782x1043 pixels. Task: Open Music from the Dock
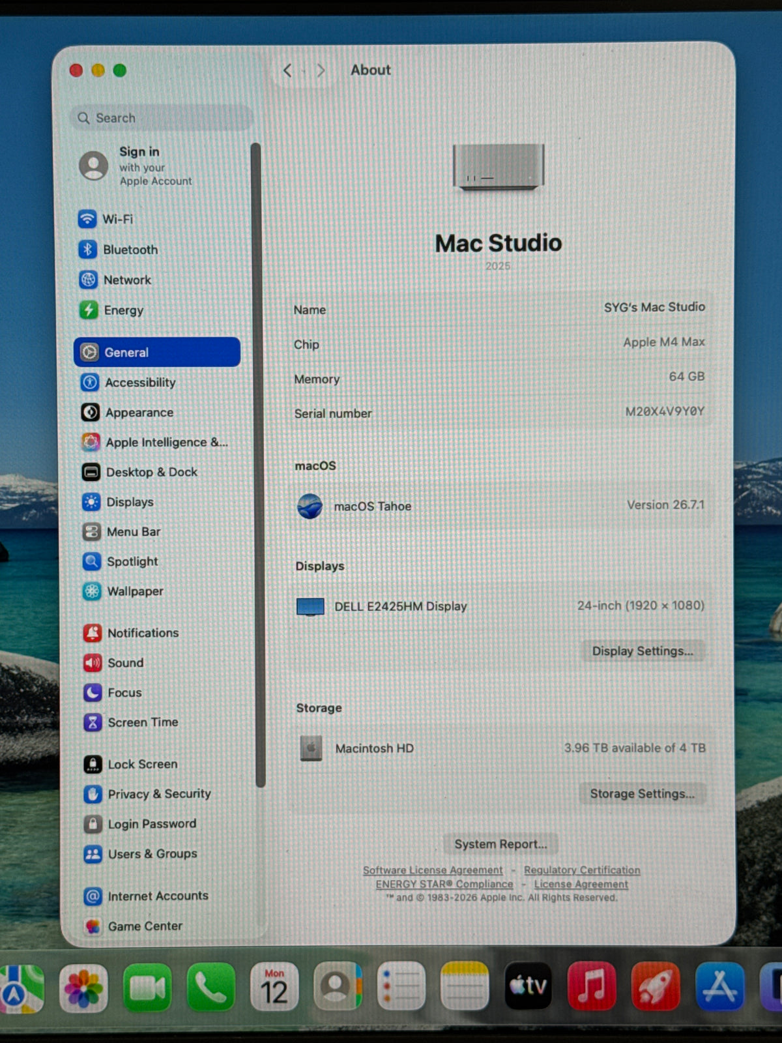coord(592,986)
